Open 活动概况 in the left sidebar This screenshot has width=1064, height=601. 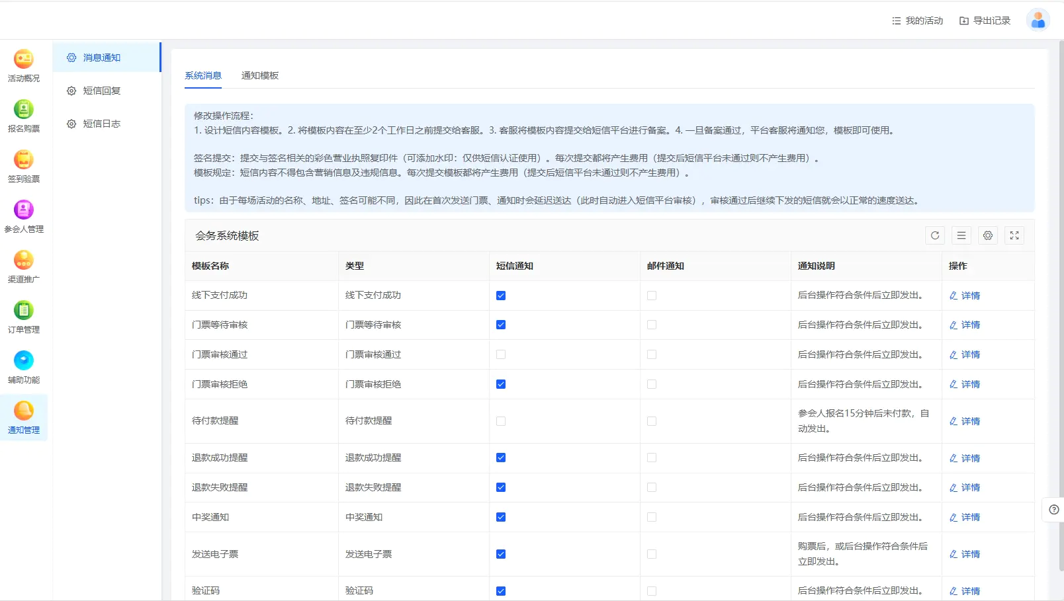pos(24,65)
